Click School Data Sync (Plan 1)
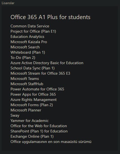Viewport: 120px width, 154px height. point(33,68)
